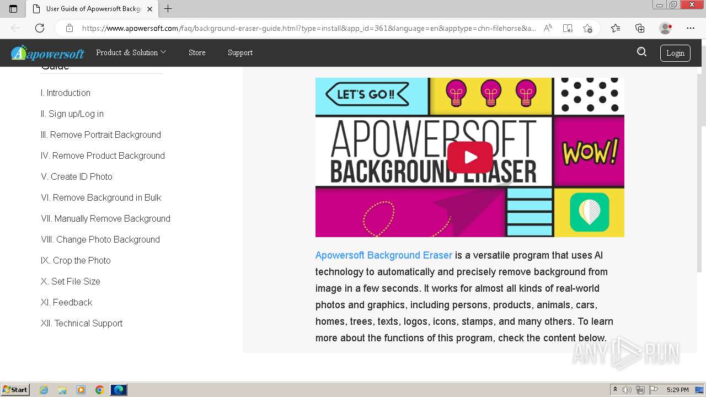View site information lock icon

pyautogui.click(x=69, y=28)
